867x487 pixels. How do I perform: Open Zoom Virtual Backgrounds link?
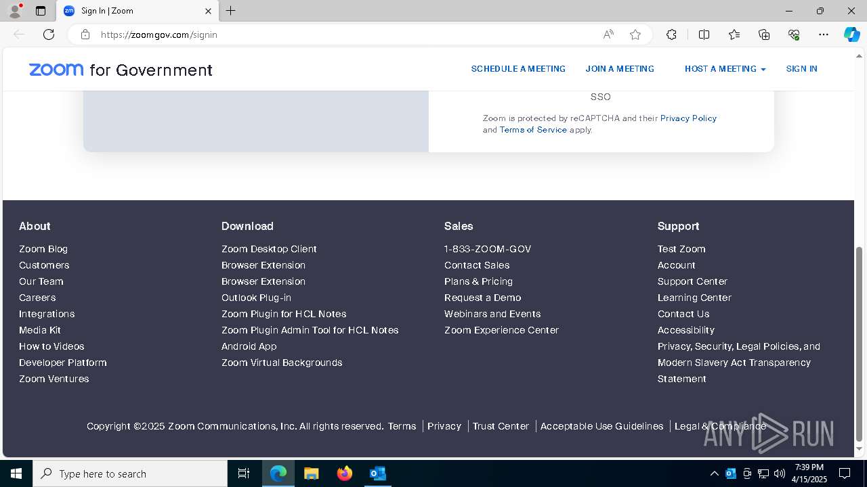282,363
